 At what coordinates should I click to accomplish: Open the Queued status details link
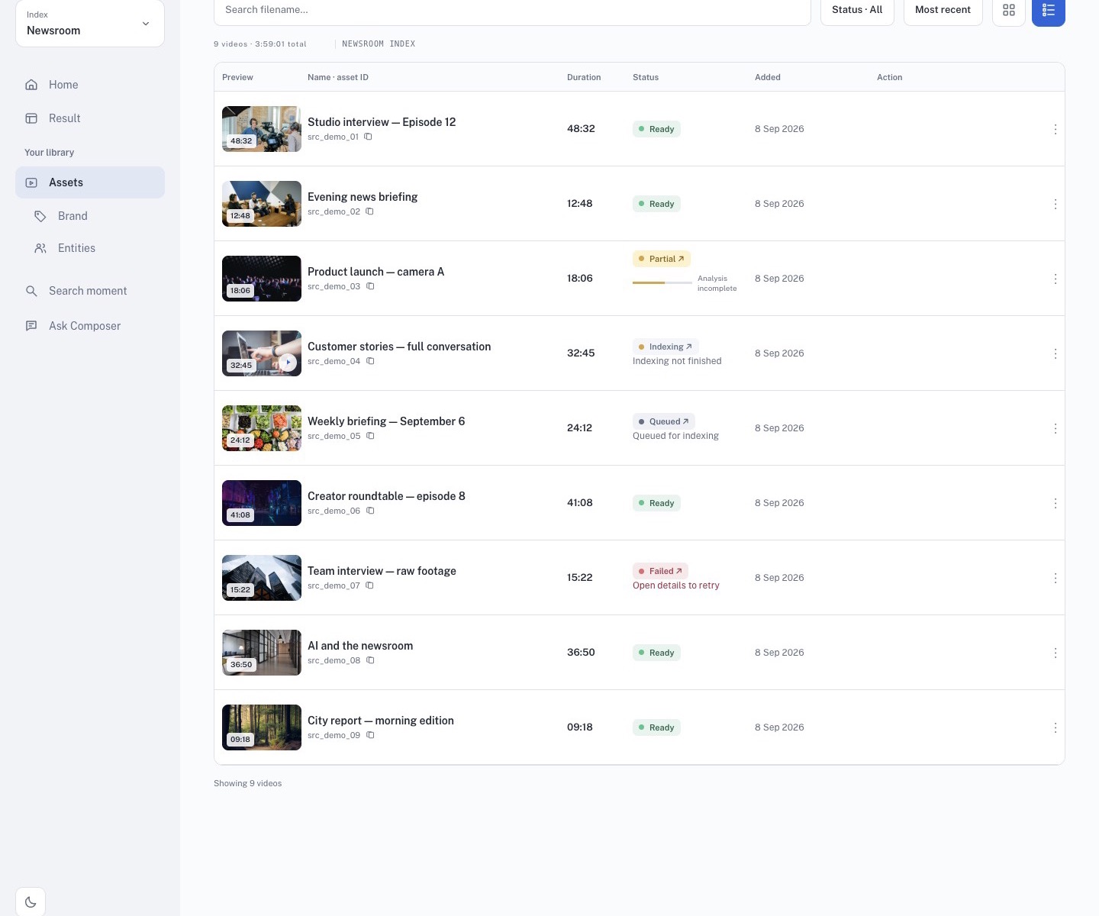664,421
